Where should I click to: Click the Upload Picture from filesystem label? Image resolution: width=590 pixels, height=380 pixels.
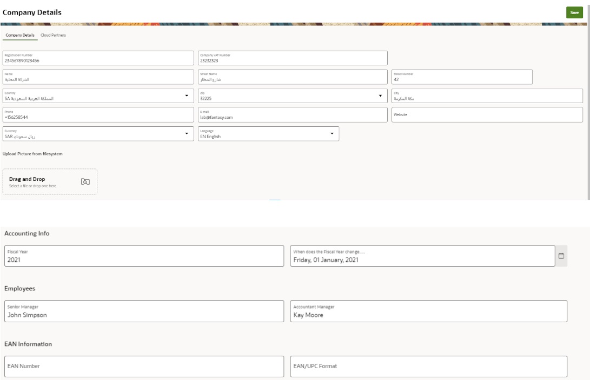[32, 154]
